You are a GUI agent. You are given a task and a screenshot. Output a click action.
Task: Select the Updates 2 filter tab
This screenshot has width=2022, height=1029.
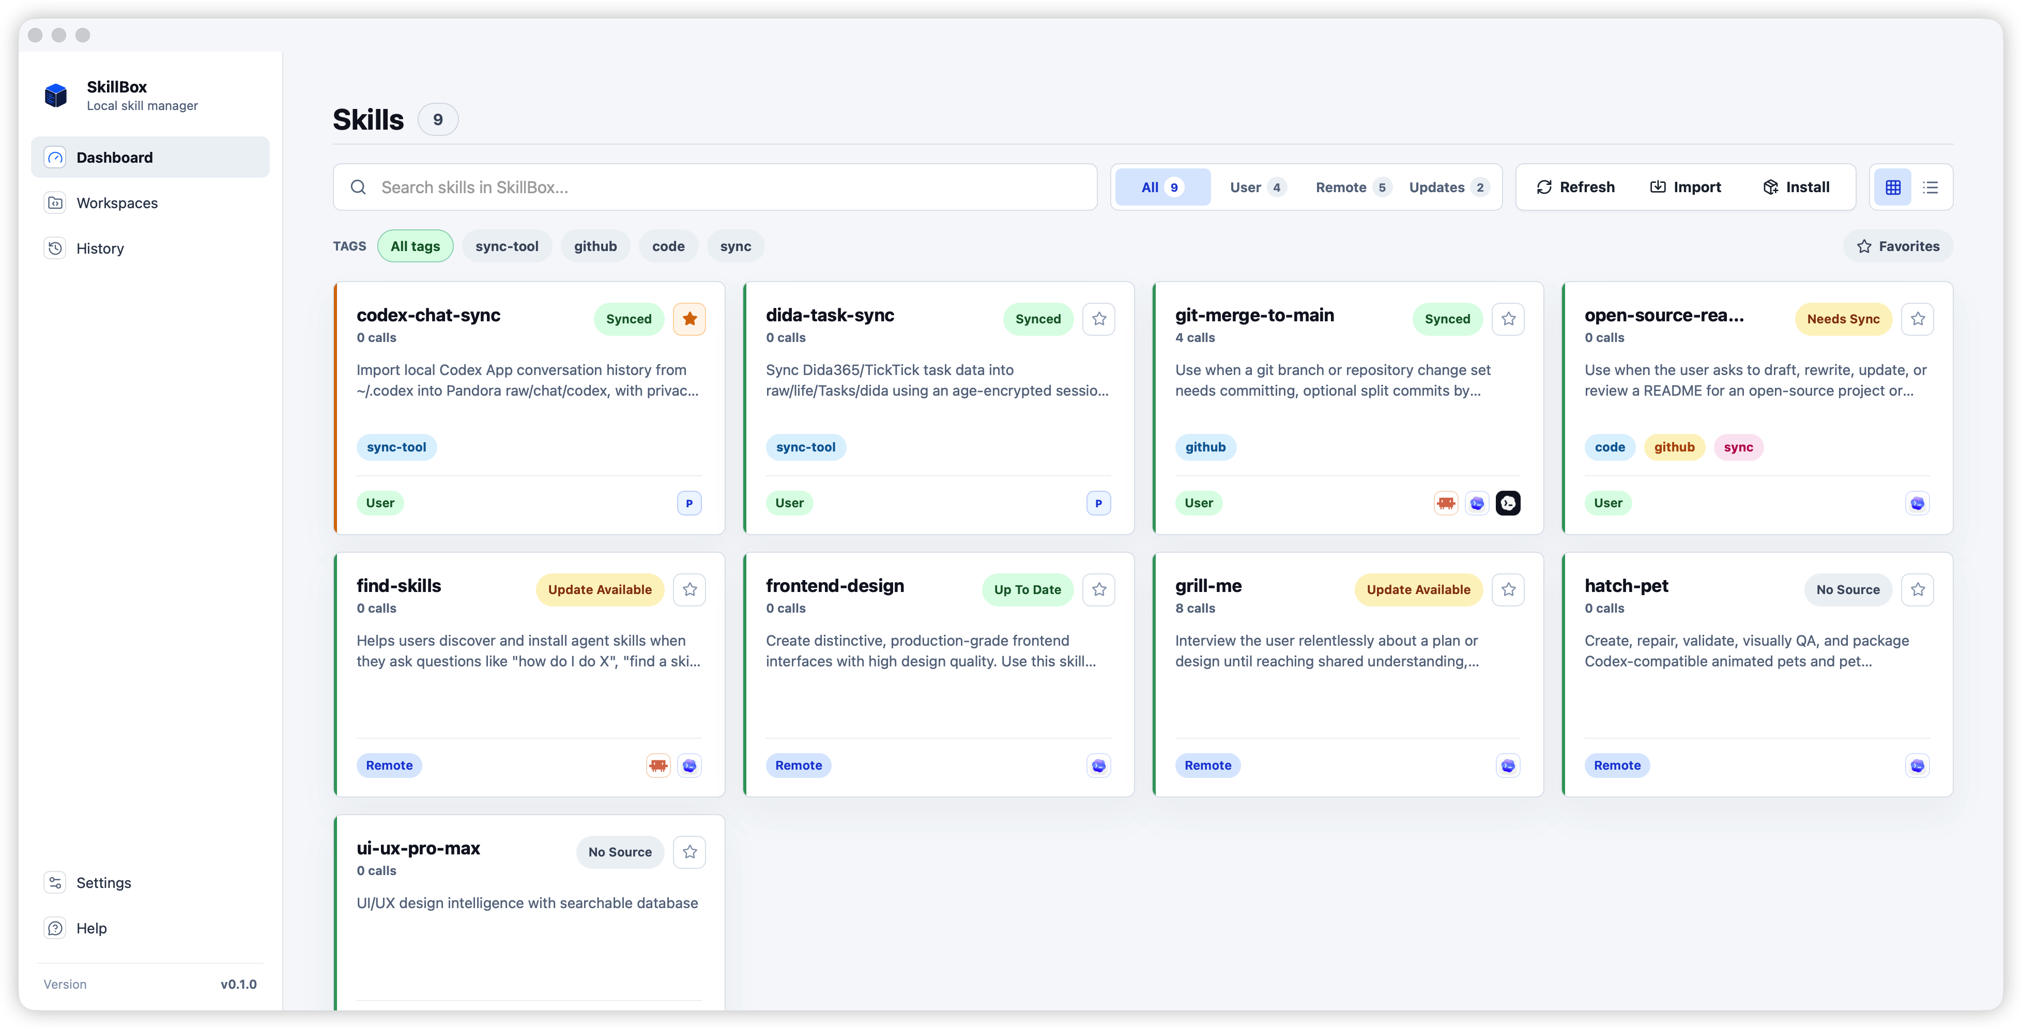(x=1448, y=188)
